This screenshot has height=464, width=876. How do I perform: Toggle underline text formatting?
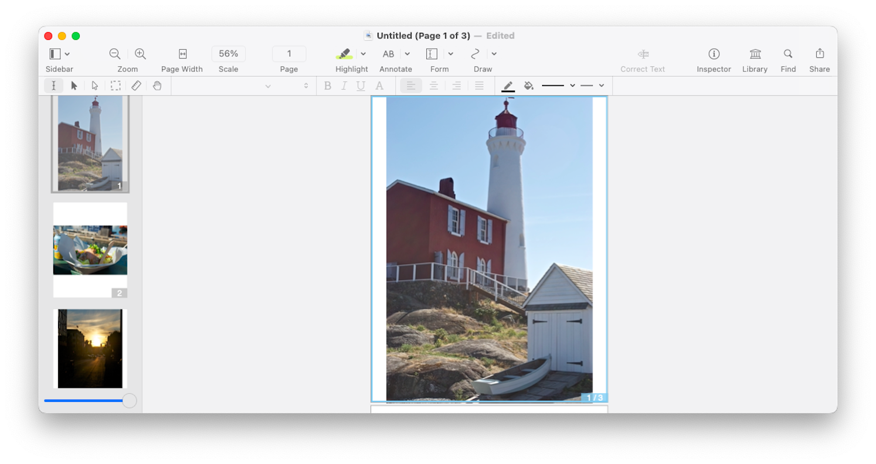coord(361,85)
